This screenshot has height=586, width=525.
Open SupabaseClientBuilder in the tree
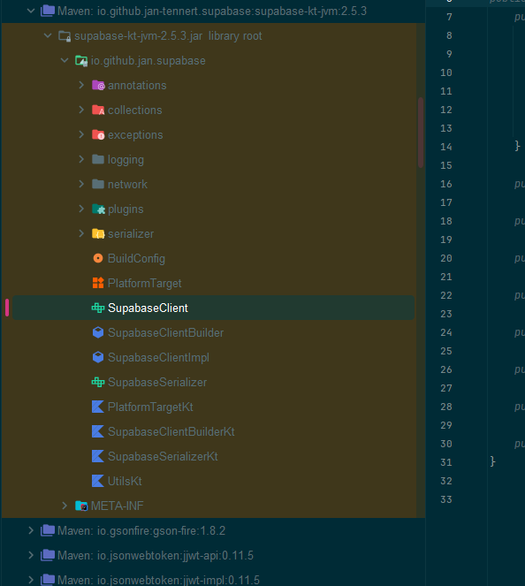click(165, 332)
